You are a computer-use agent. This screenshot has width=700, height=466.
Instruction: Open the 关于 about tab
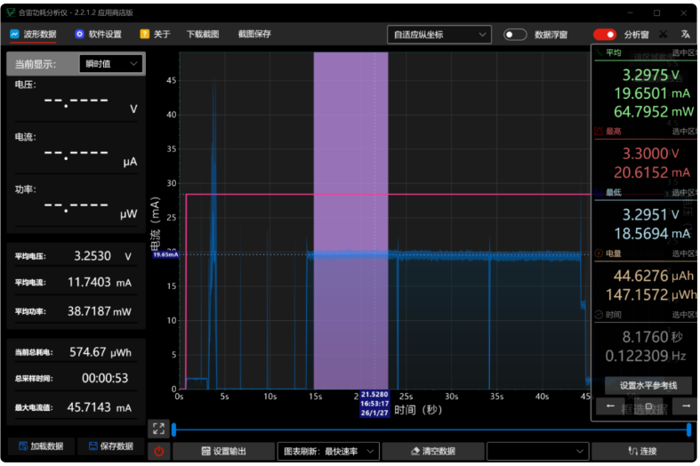click(155, 35)
